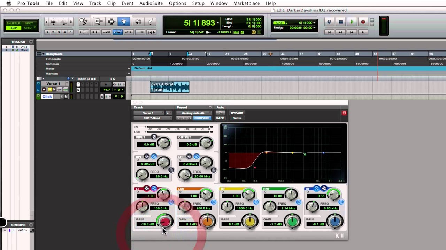Screen dimensions: 446x250
Task: Recall zoom preset 1
Action: pos(47,32)
